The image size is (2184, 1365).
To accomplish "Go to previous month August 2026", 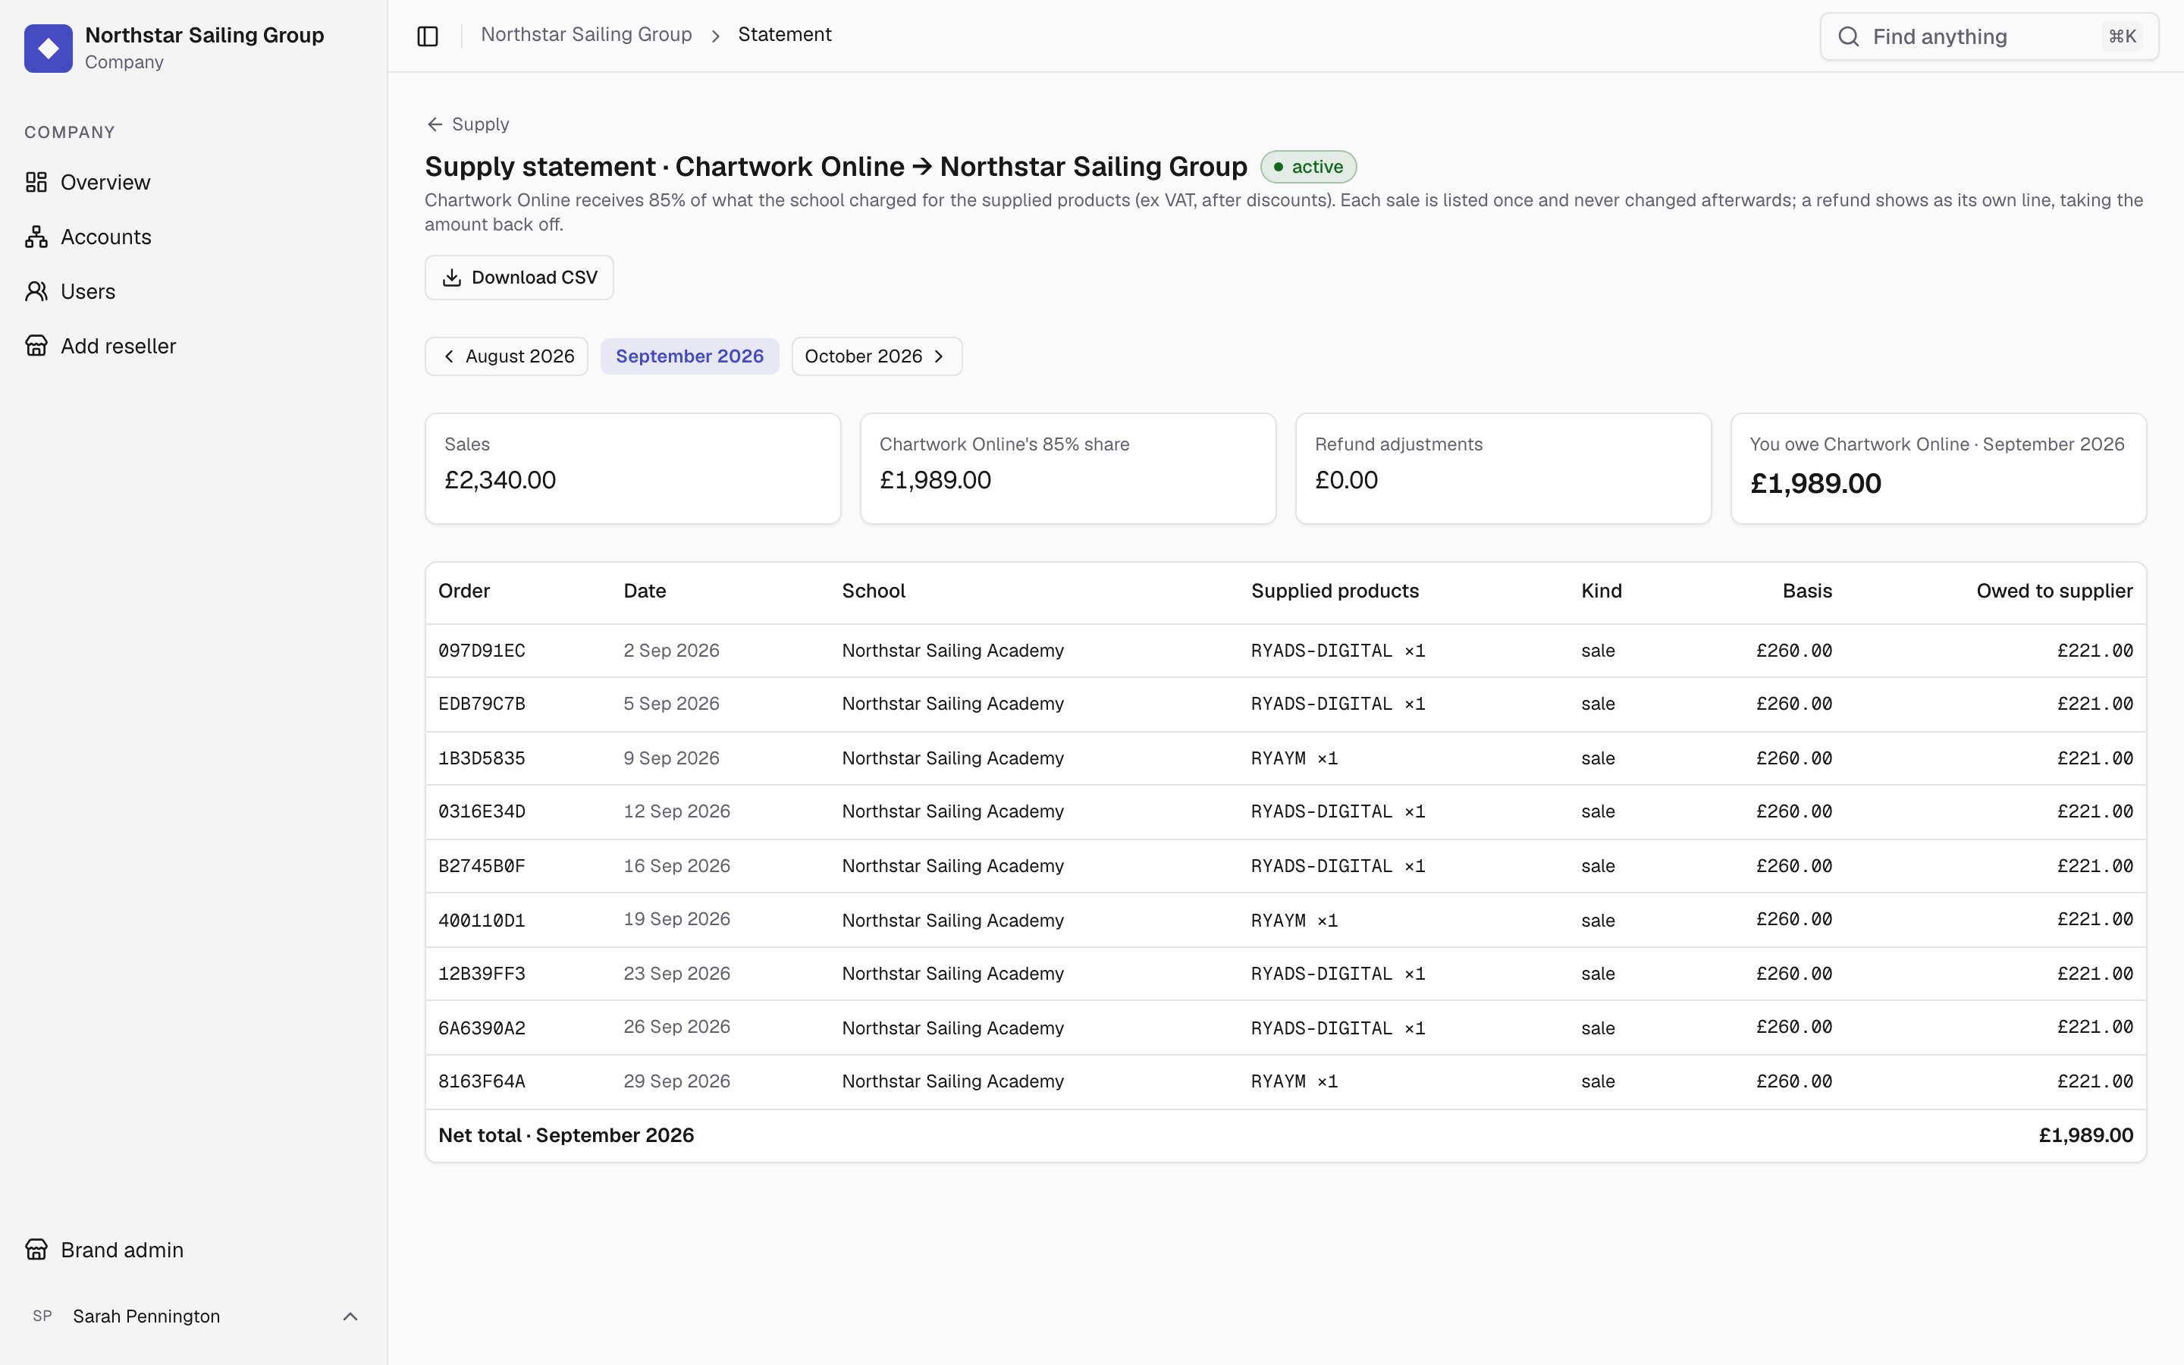I will click(507, 356).
